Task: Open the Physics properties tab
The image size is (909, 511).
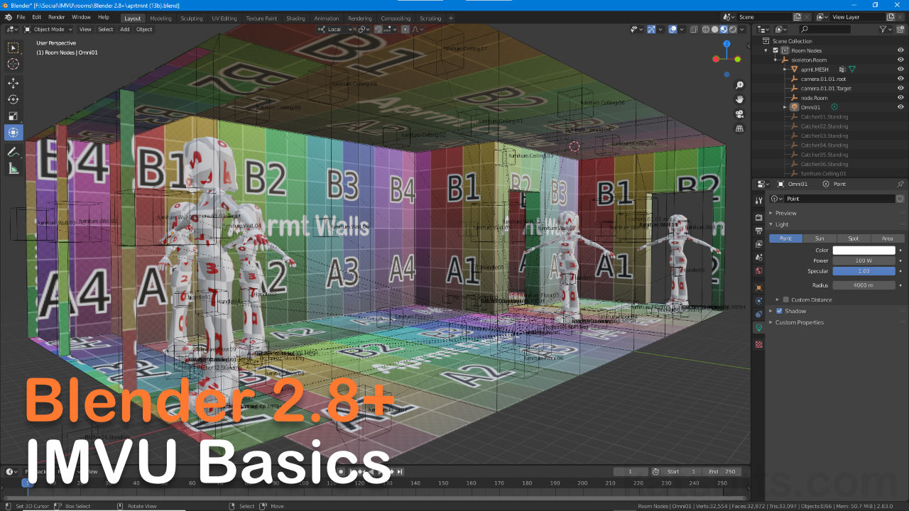Action: tap(758, 301)
